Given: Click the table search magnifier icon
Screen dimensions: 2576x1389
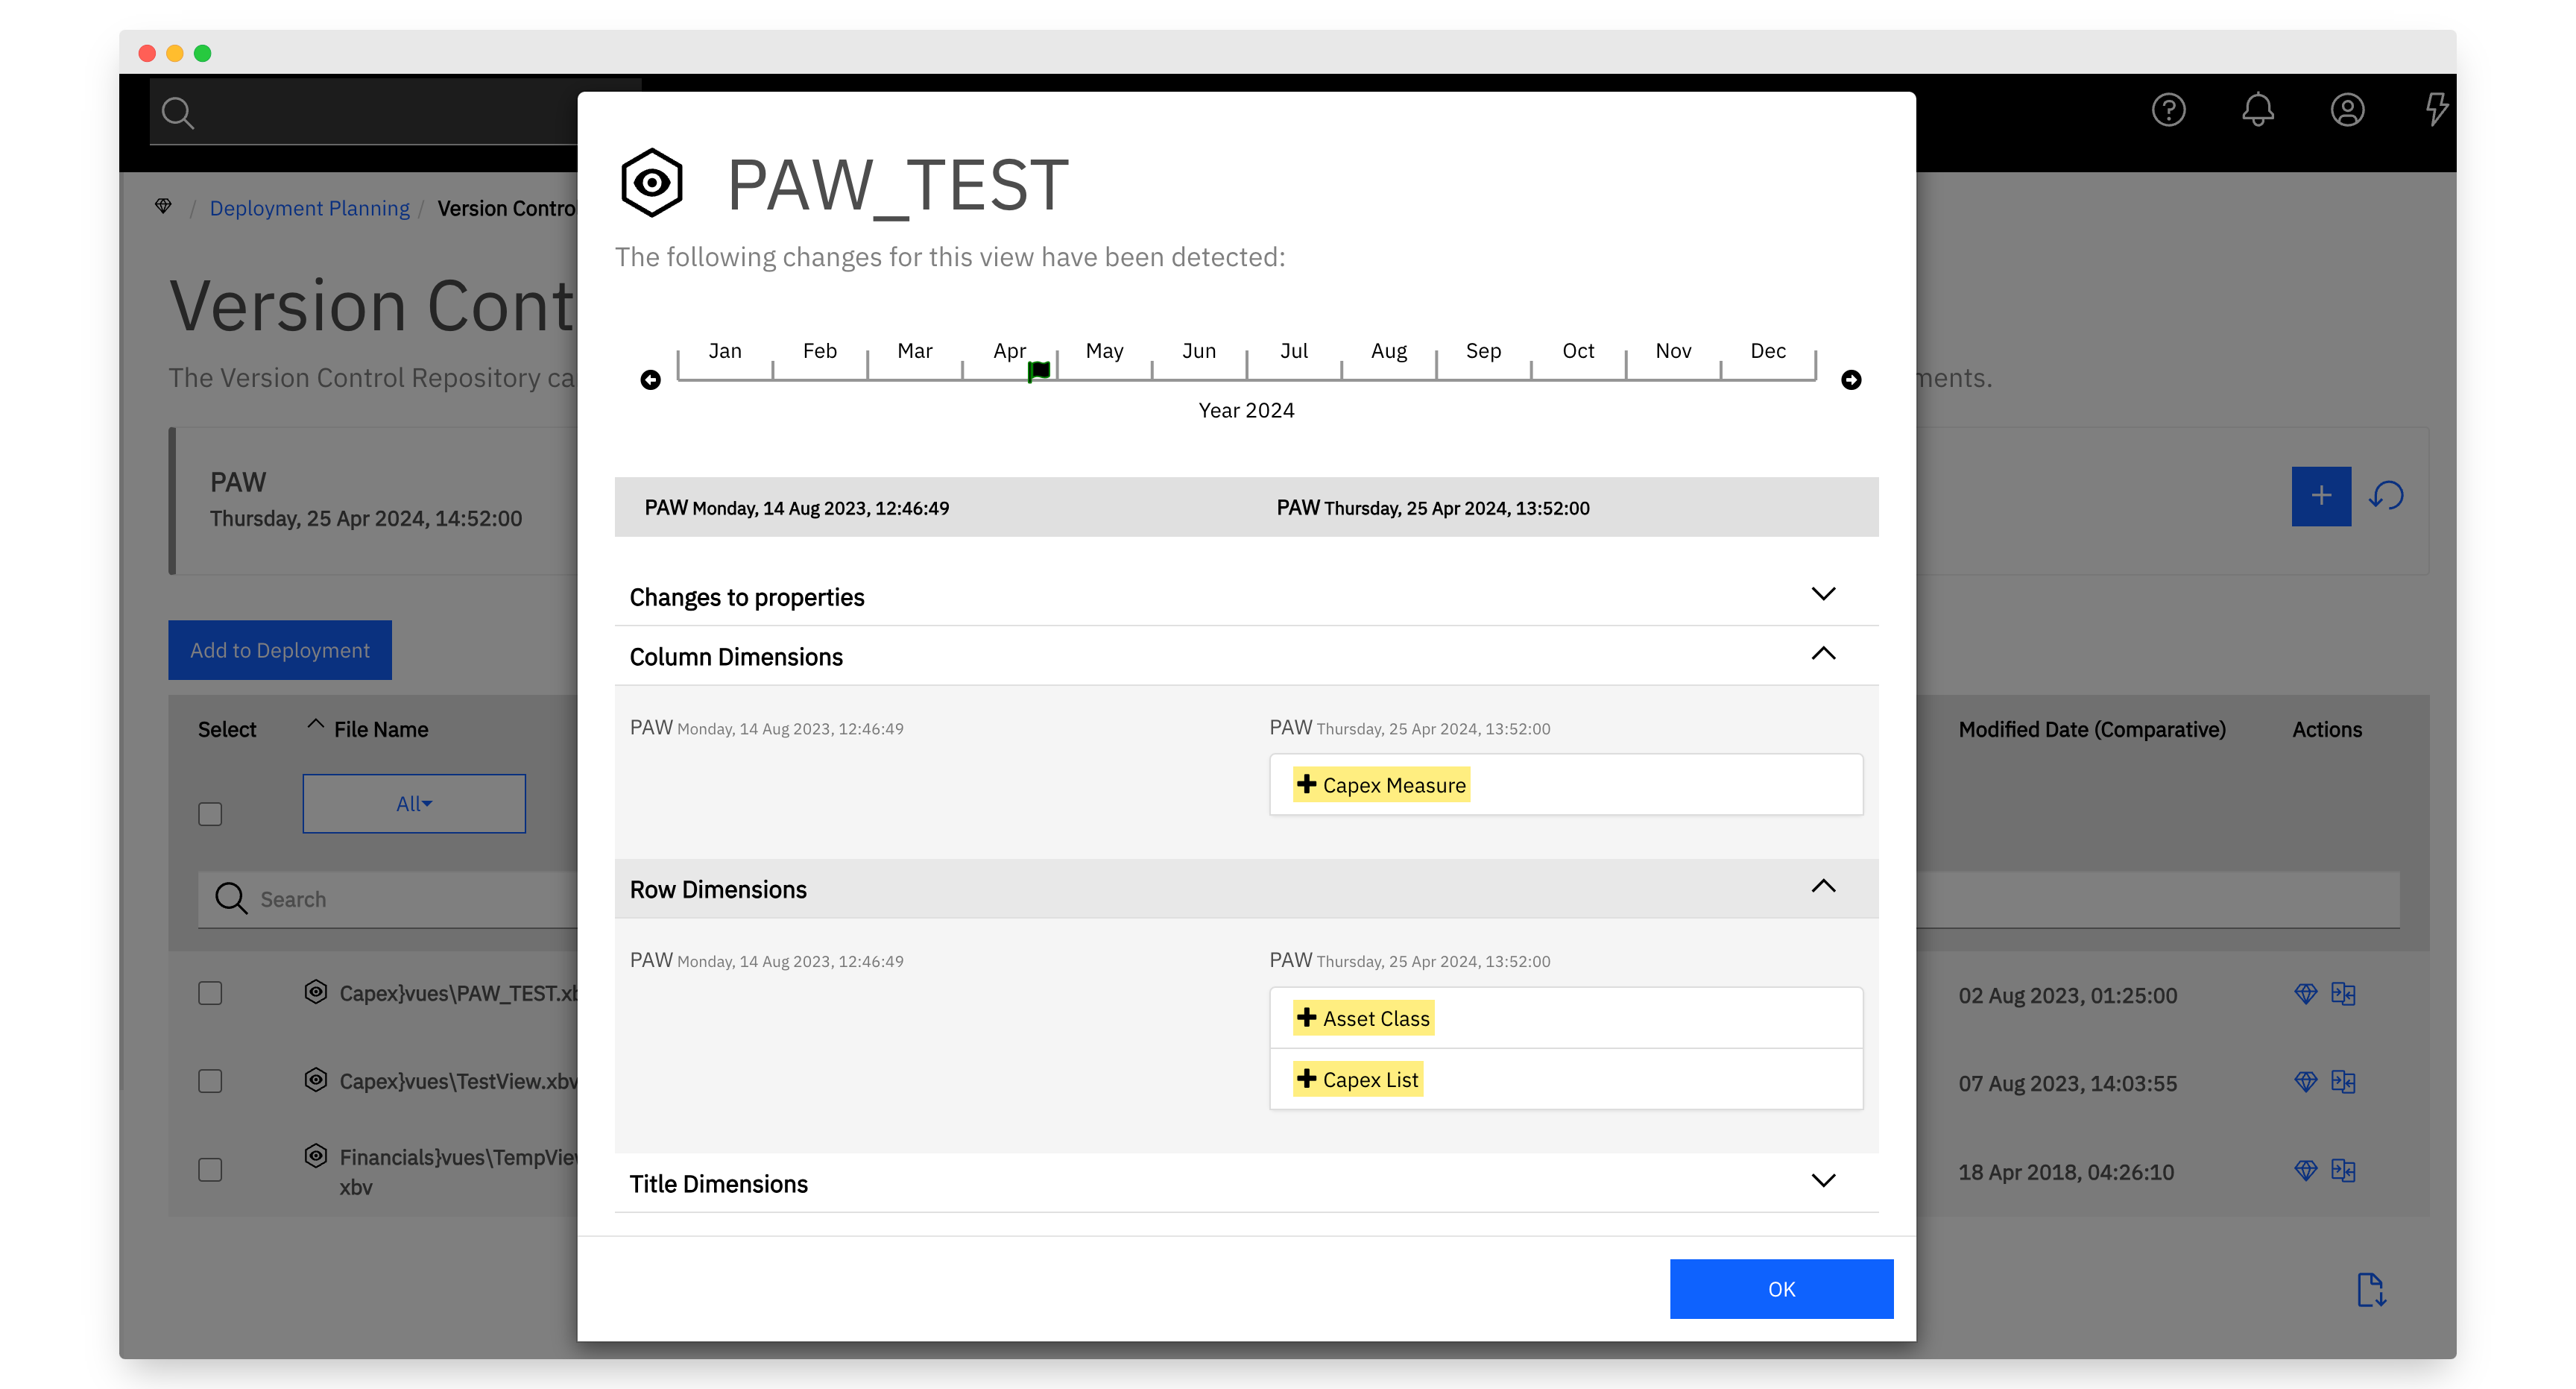Looking at the screenshot, I should (231, 898).
